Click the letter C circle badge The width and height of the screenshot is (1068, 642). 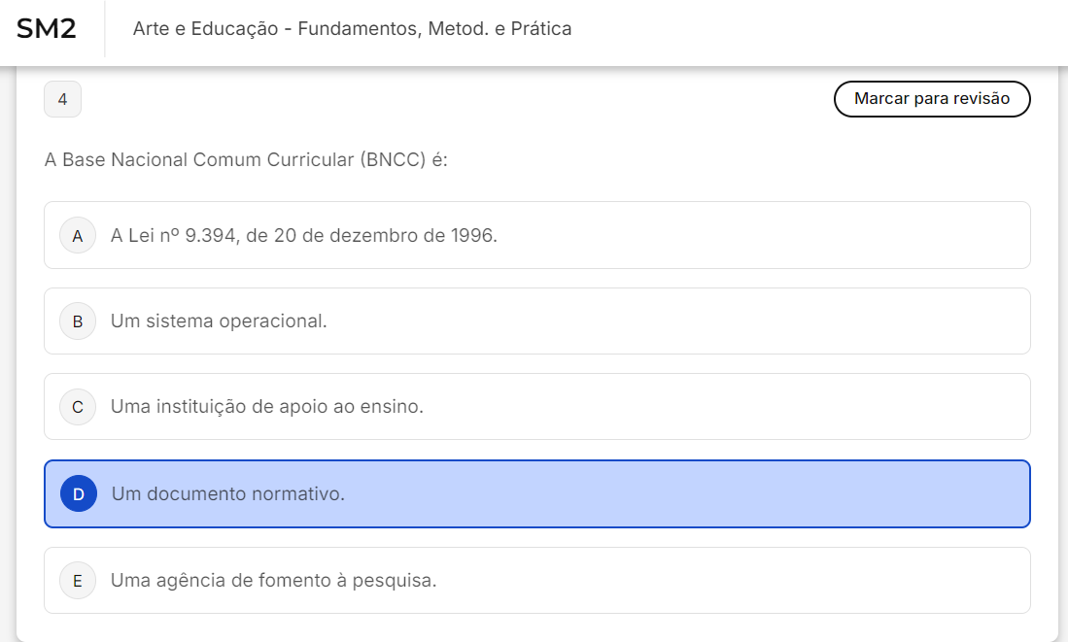pyautogui.click(x=78, y=407)
